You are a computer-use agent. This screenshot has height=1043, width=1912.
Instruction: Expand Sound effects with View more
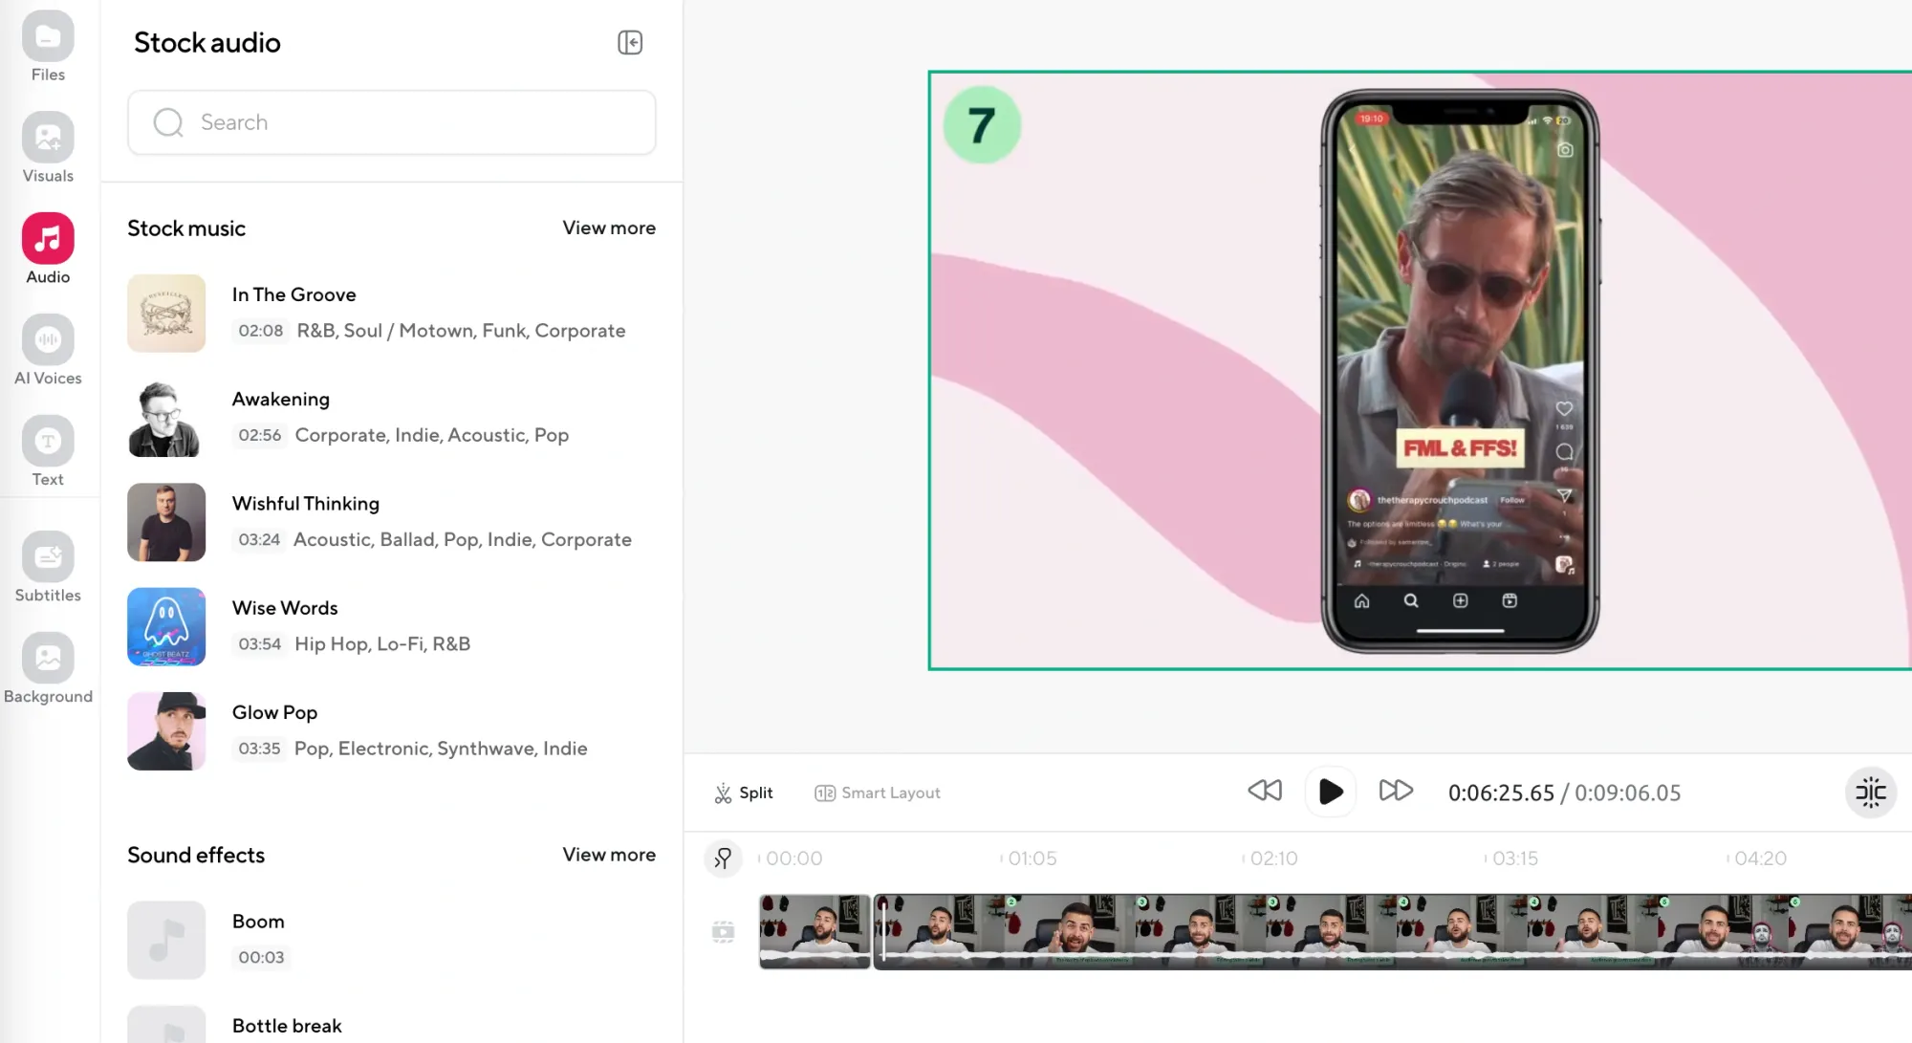[608, 855]
